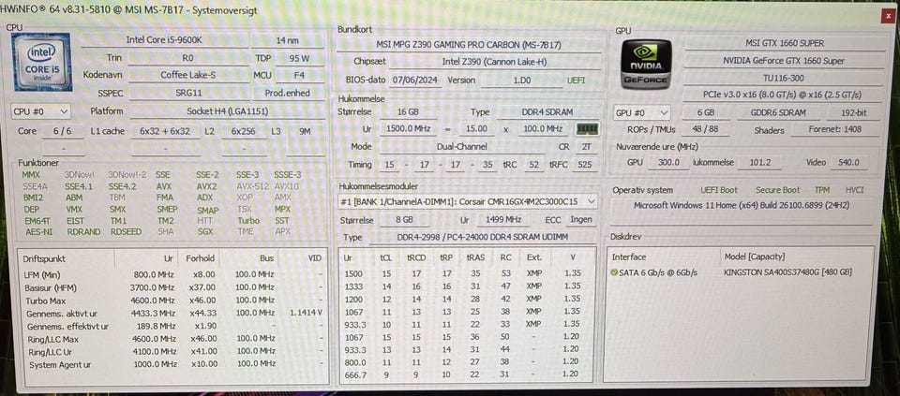Image resolution: width=900 pixels, height=396 pixels.
Task: Click the 1.1414 V VID value
Action: (x=306, y=313)
